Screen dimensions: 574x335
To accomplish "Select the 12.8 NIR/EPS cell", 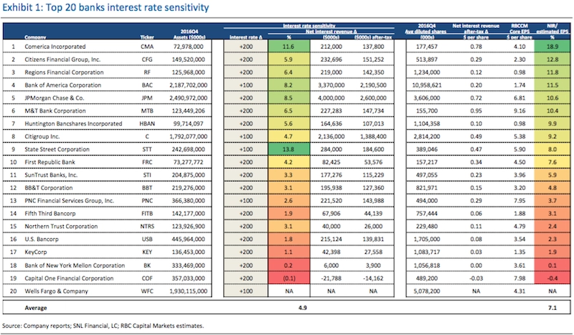I will [552, 60].
